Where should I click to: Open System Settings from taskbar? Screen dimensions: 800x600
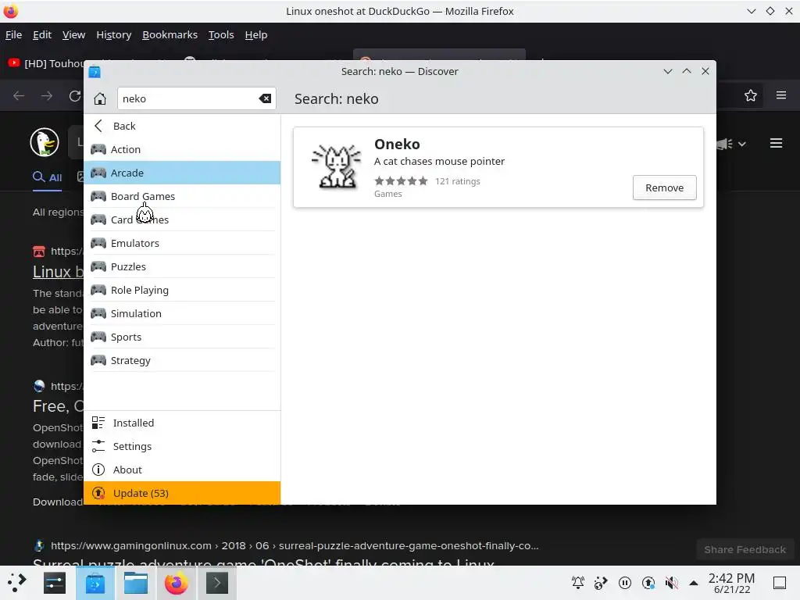55,583
